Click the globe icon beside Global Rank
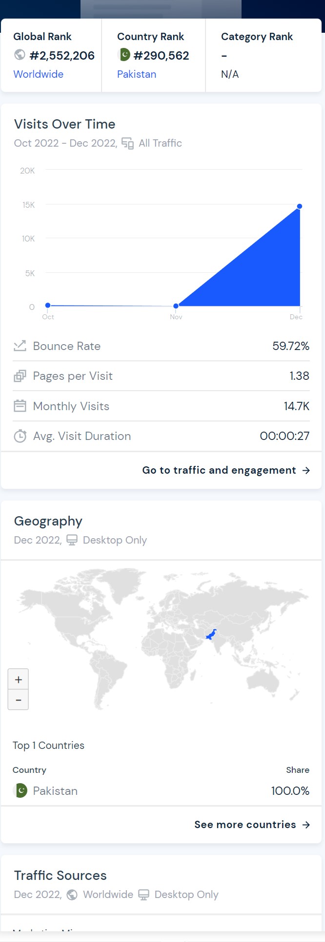The image size is (325, 942). pyautogui.click(x=20, y=55)
